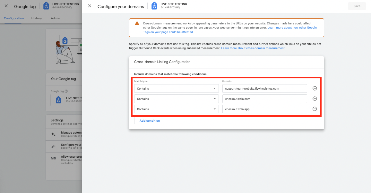The width and height of the screenshot is (371, 193).
Task: Open the cross-domain measurement learn more link
Action: [253, 48]
